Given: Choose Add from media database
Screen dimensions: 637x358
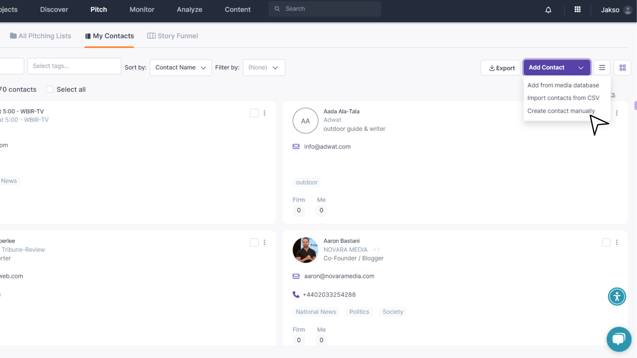Looking at the screenshot, I should (x=563, y=85).
